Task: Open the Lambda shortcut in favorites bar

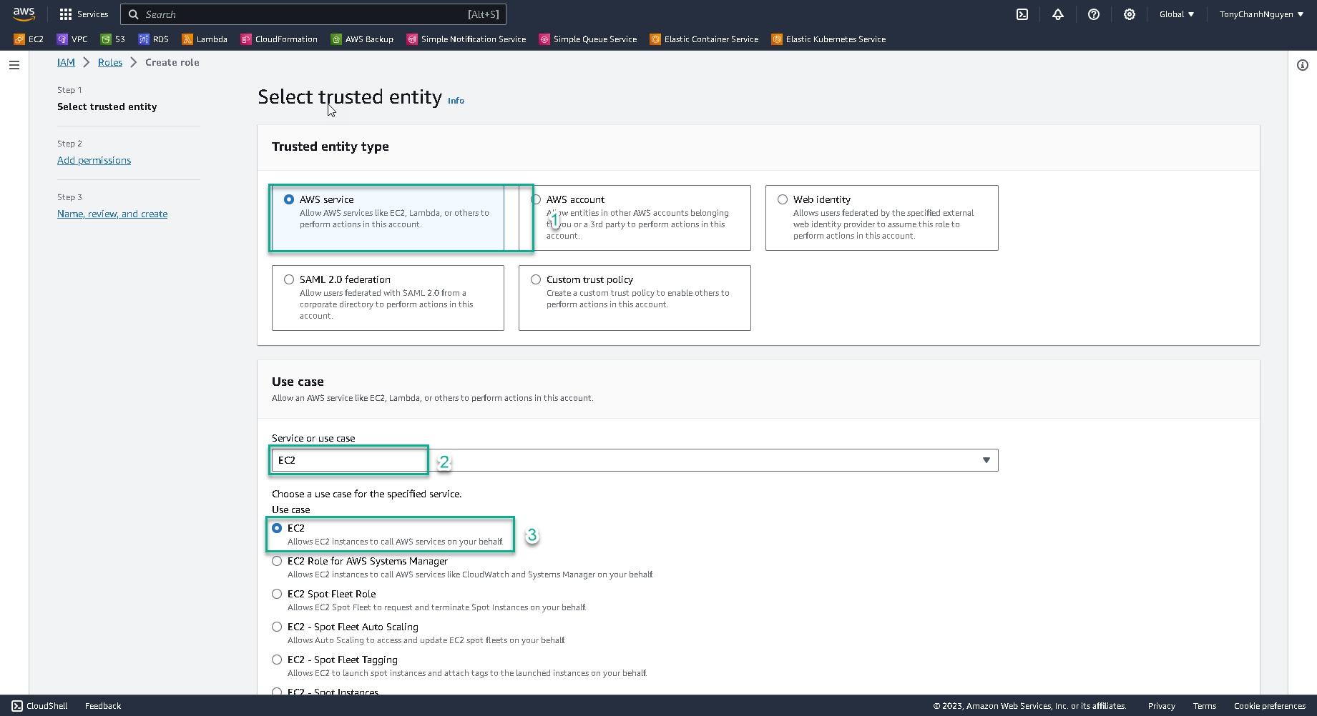Action: point(205,39)
